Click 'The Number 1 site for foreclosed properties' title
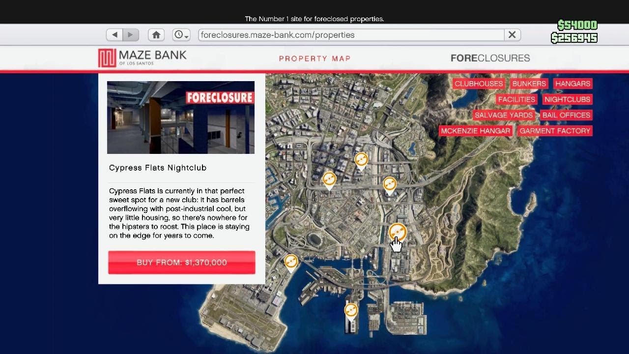Image resolution: width=629 pixels, height=354 pixels. (314, 19)
